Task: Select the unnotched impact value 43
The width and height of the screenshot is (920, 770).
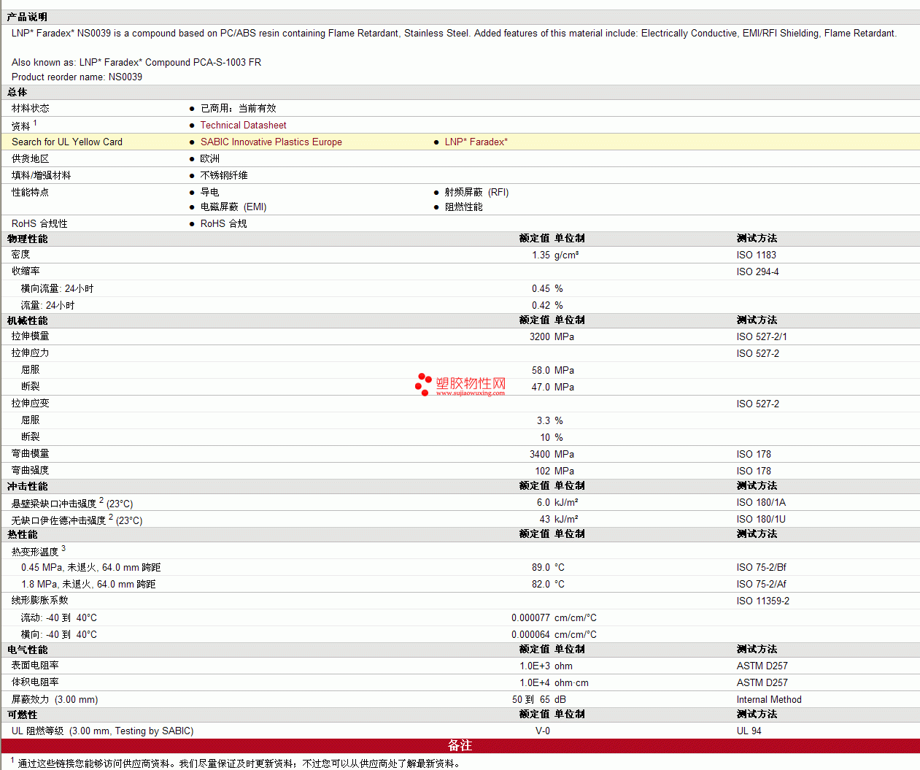Action: point(545,520)
